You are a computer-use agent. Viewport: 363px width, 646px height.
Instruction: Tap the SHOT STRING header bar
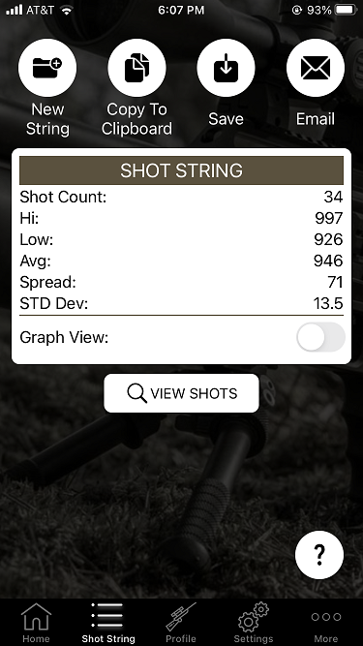point(182,170)
